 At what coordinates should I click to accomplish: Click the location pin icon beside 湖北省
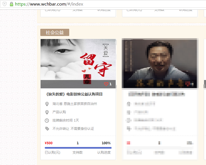(47, 104)
